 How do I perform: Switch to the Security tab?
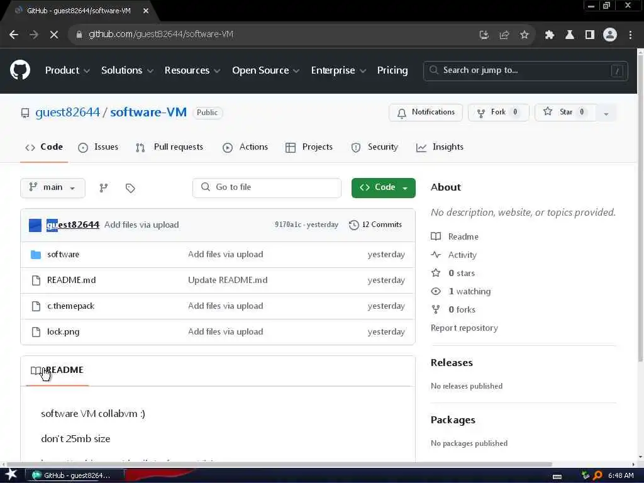(x=375, y=147)
